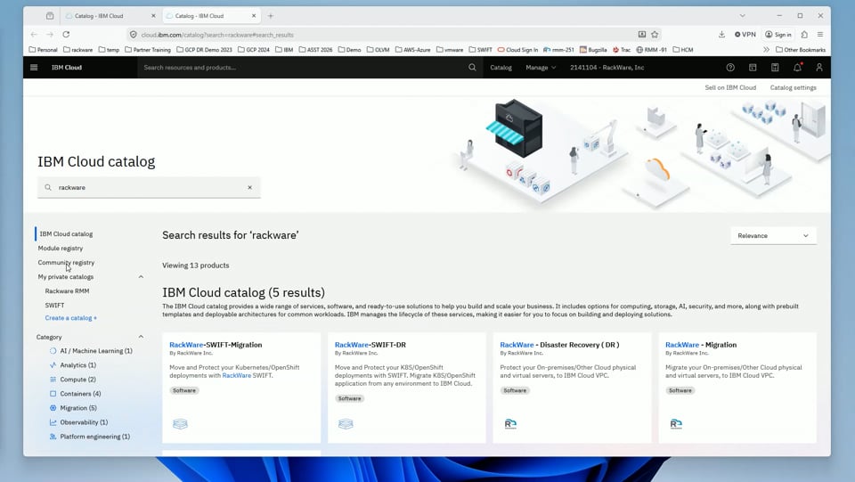
Task: Filter by AI / Machine Learning category
Action: pos(91,351)
